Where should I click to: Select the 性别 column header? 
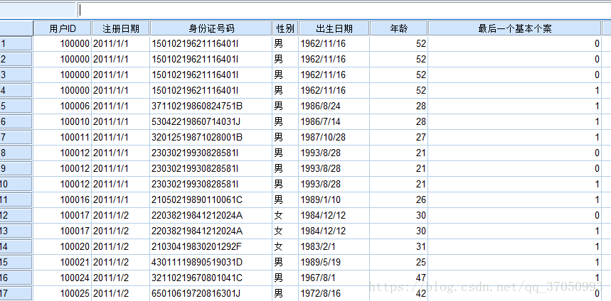tap(285, 28)
